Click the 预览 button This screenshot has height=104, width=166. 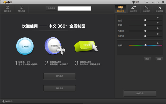click(147, 59)
